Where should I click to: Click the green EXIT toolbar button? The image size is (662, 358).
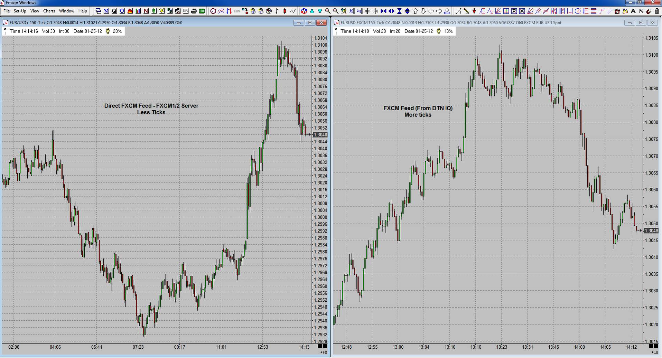tap(202, 11)
